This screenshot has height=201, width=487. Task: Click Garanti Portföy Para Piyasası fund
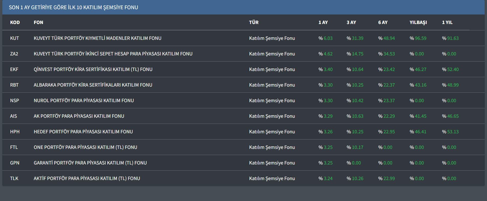point(90,163)
